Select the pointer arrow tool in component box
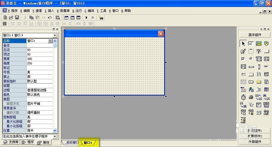 pyautogui.click(x=243, y=44)
